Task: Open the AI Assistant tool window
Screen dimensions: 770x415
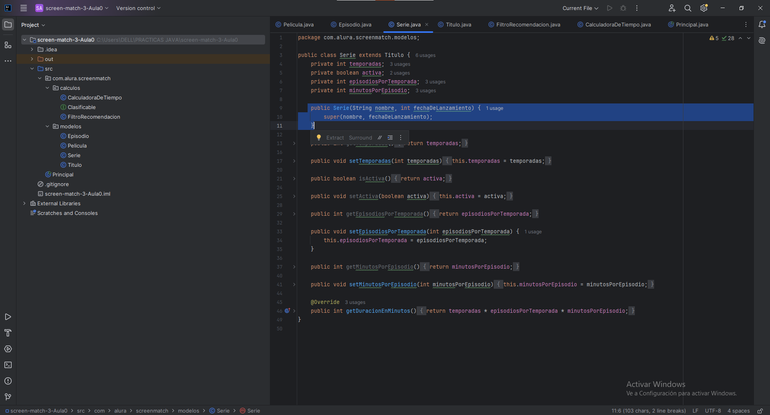Action: [762, 40]
